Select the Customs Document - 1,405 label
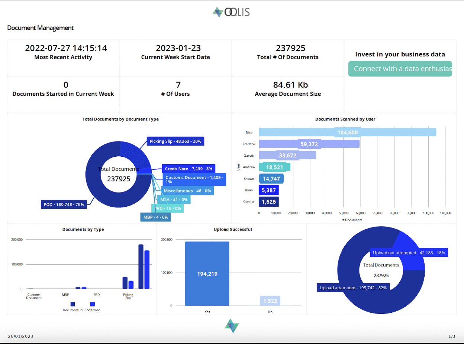This screenshot has height=344, width=464. (194, 180)
